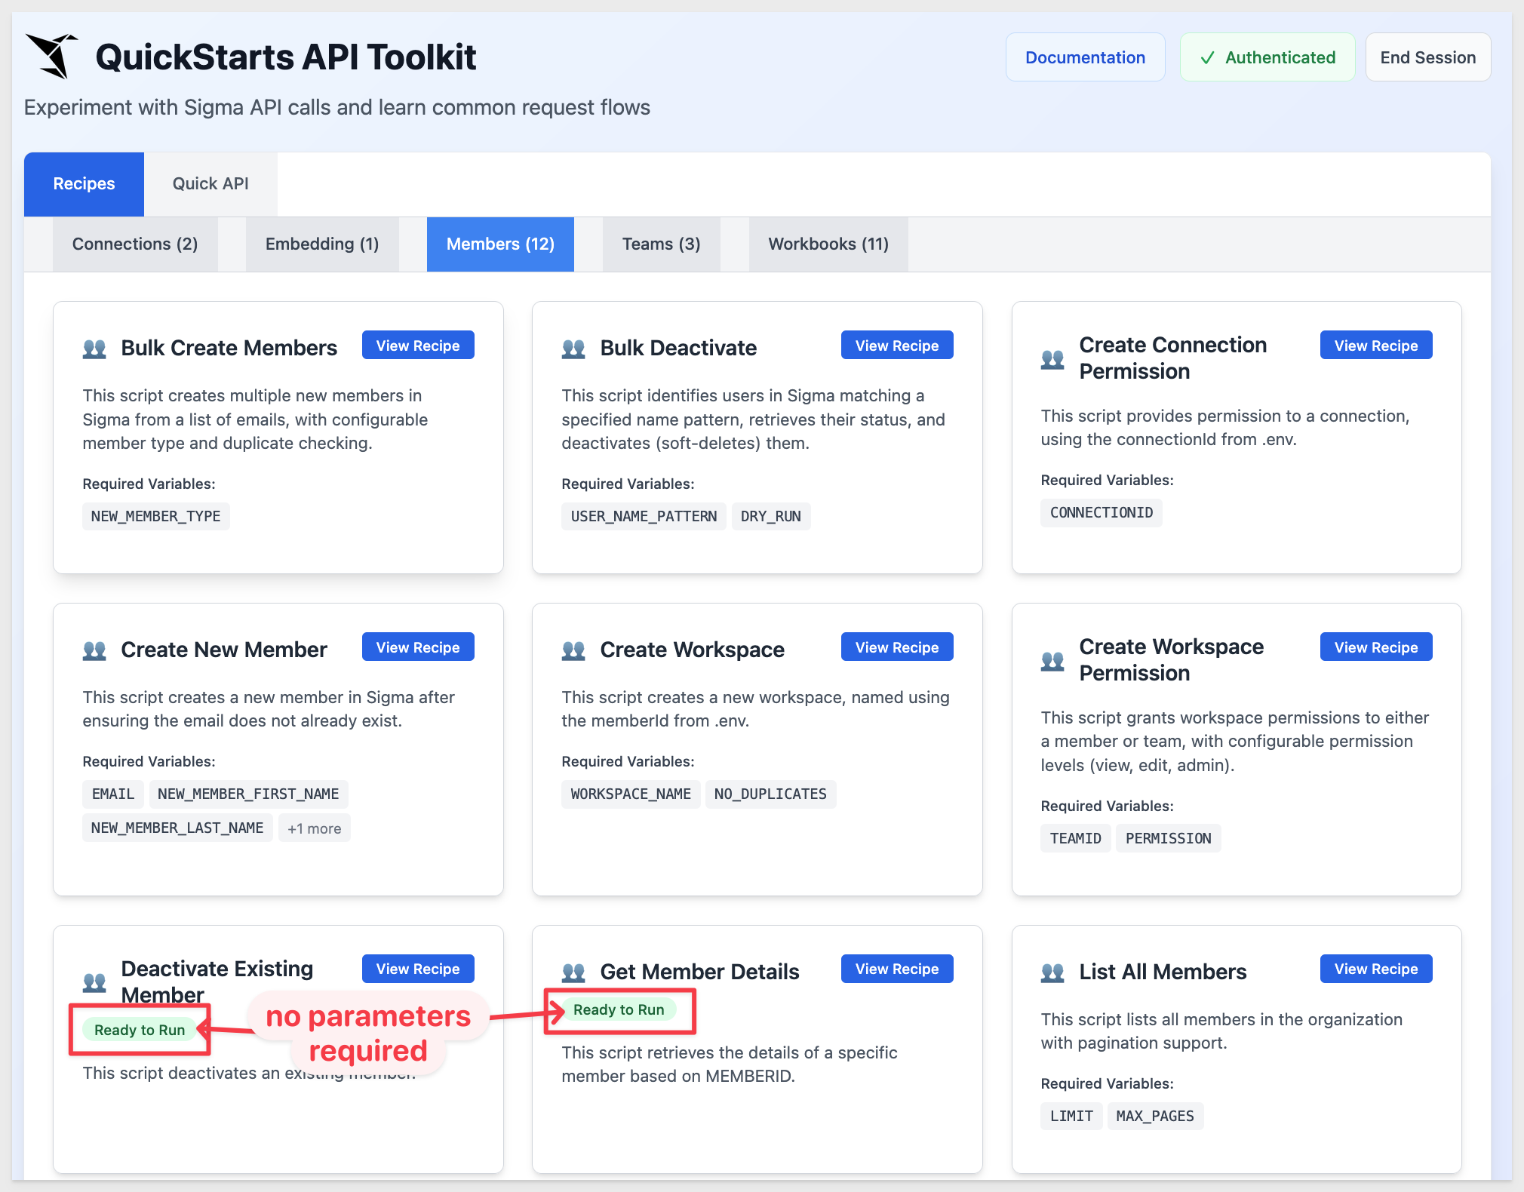View Recipe for Create Workspace Permission
The width and height of the screenshot is (1524, 1192).
(1376, 647)
